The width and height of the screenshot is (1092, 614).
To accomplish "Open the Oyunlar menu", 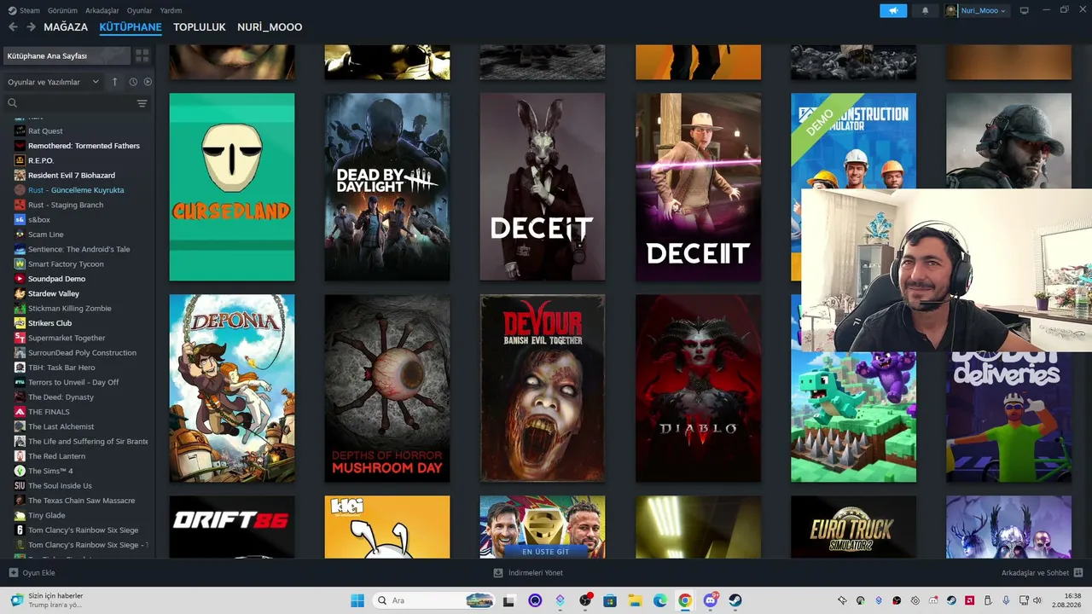I will coord(140,10).
